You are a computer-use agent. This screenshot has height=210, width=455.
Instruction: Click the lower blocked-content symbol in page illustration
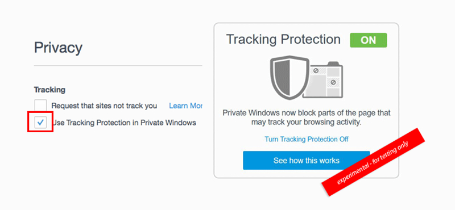coord(333,82)
